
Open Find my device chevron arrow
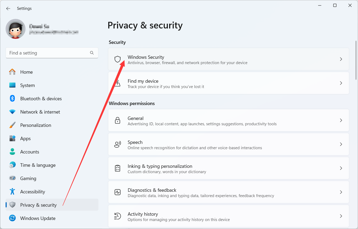tap(341, 83)
